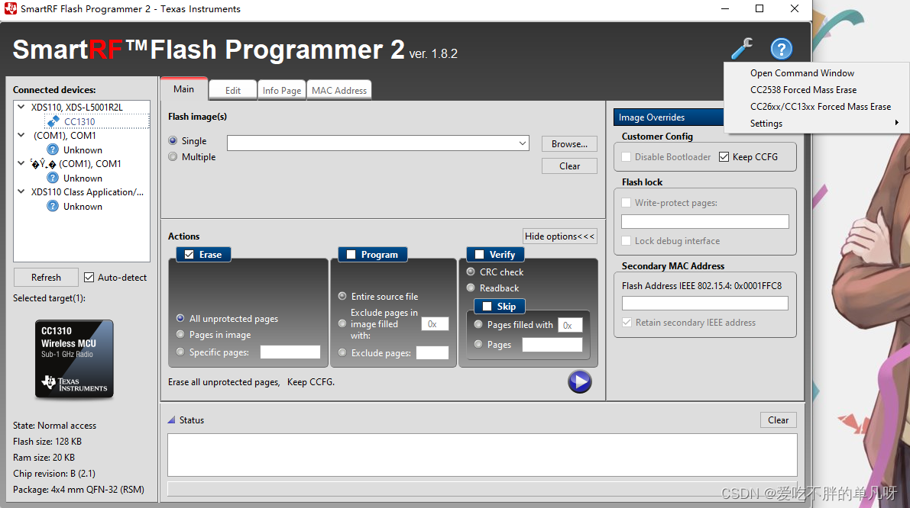910x508 pixels.
Task: Select All unprotected pages radio button
Action: coord(180,318)
